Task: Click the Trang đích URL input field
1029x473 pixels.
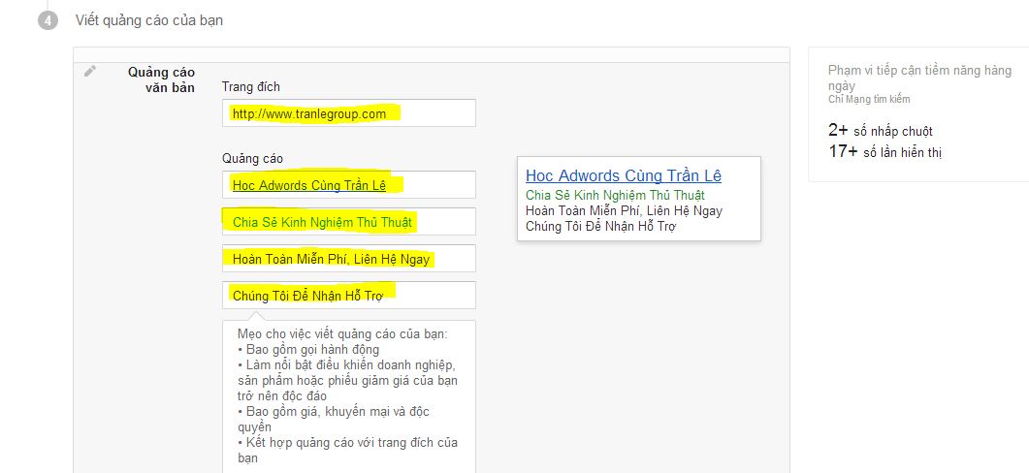Action: (349, 112)
